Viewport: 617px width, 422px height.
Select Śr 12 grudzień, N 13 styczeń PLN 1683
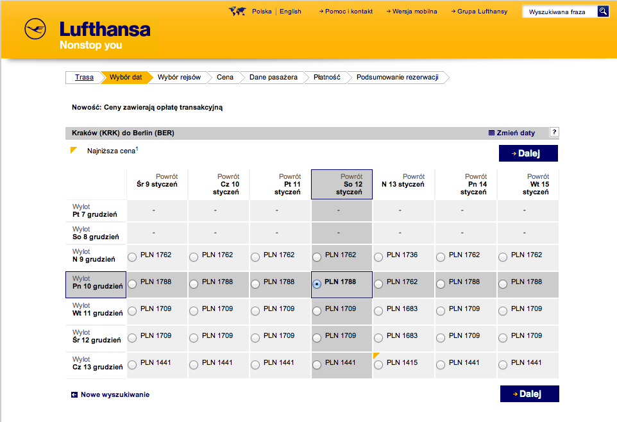[x=378, y=338]
